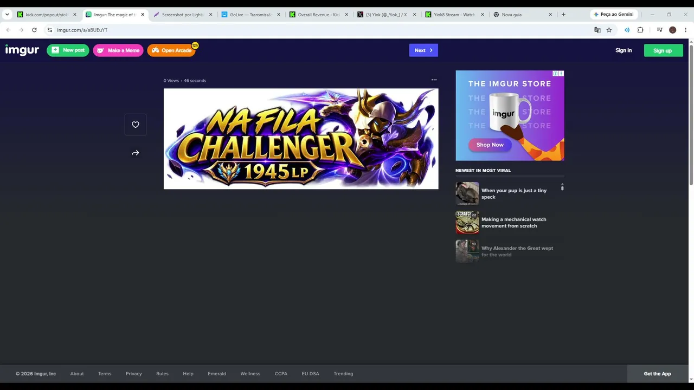Click the Sign in link
Image resolution: width=694 pixels, height=390 pixels.
[x=624, y=50]
